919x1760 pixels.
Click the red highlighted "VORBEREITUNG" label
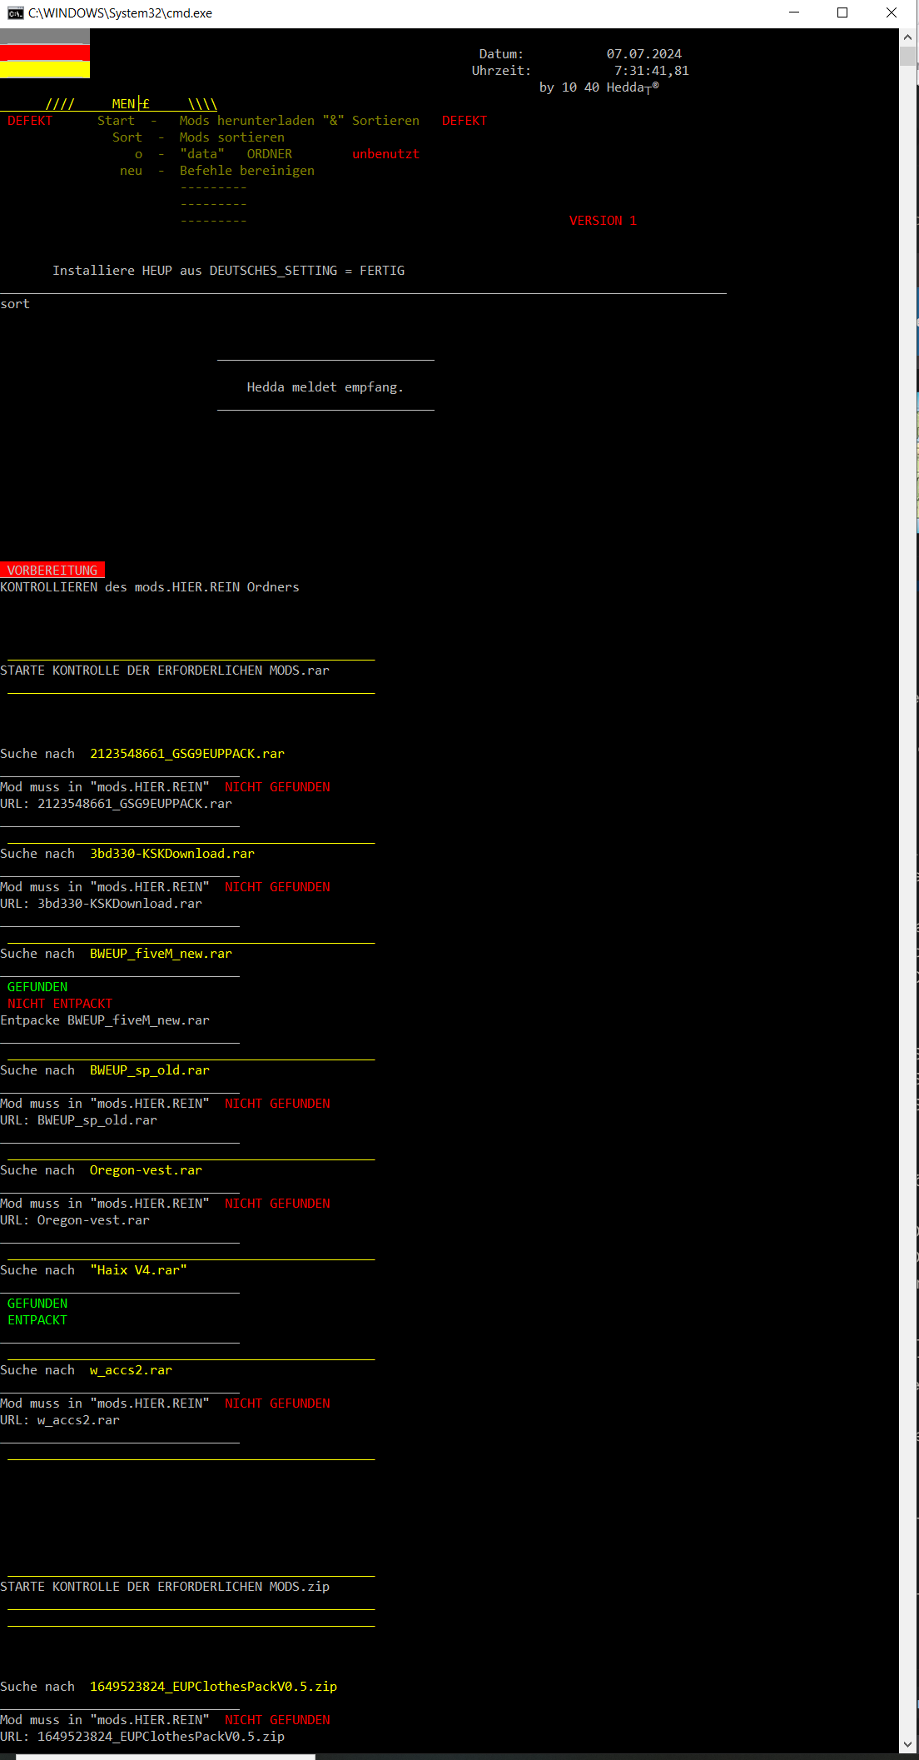pos(52,571)
